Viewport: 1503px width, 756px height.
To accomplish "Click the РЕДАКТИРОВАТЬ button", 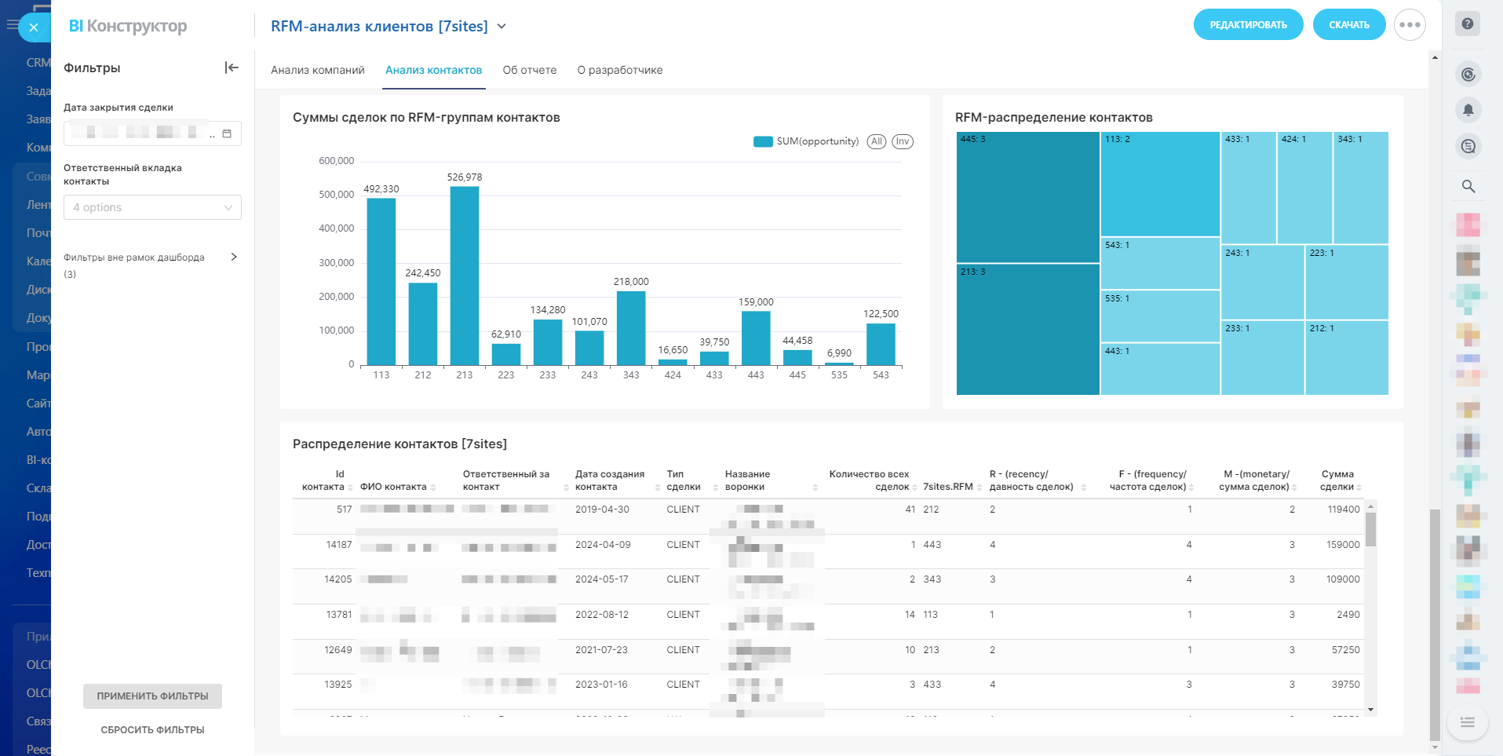I will [1247, 25].
